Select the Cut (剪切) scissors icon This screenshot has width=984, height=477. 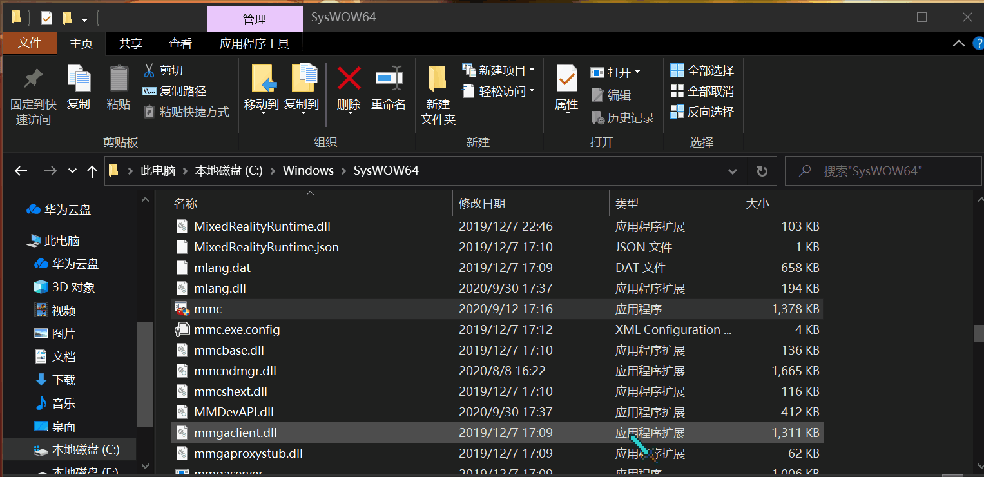point(149,70)
